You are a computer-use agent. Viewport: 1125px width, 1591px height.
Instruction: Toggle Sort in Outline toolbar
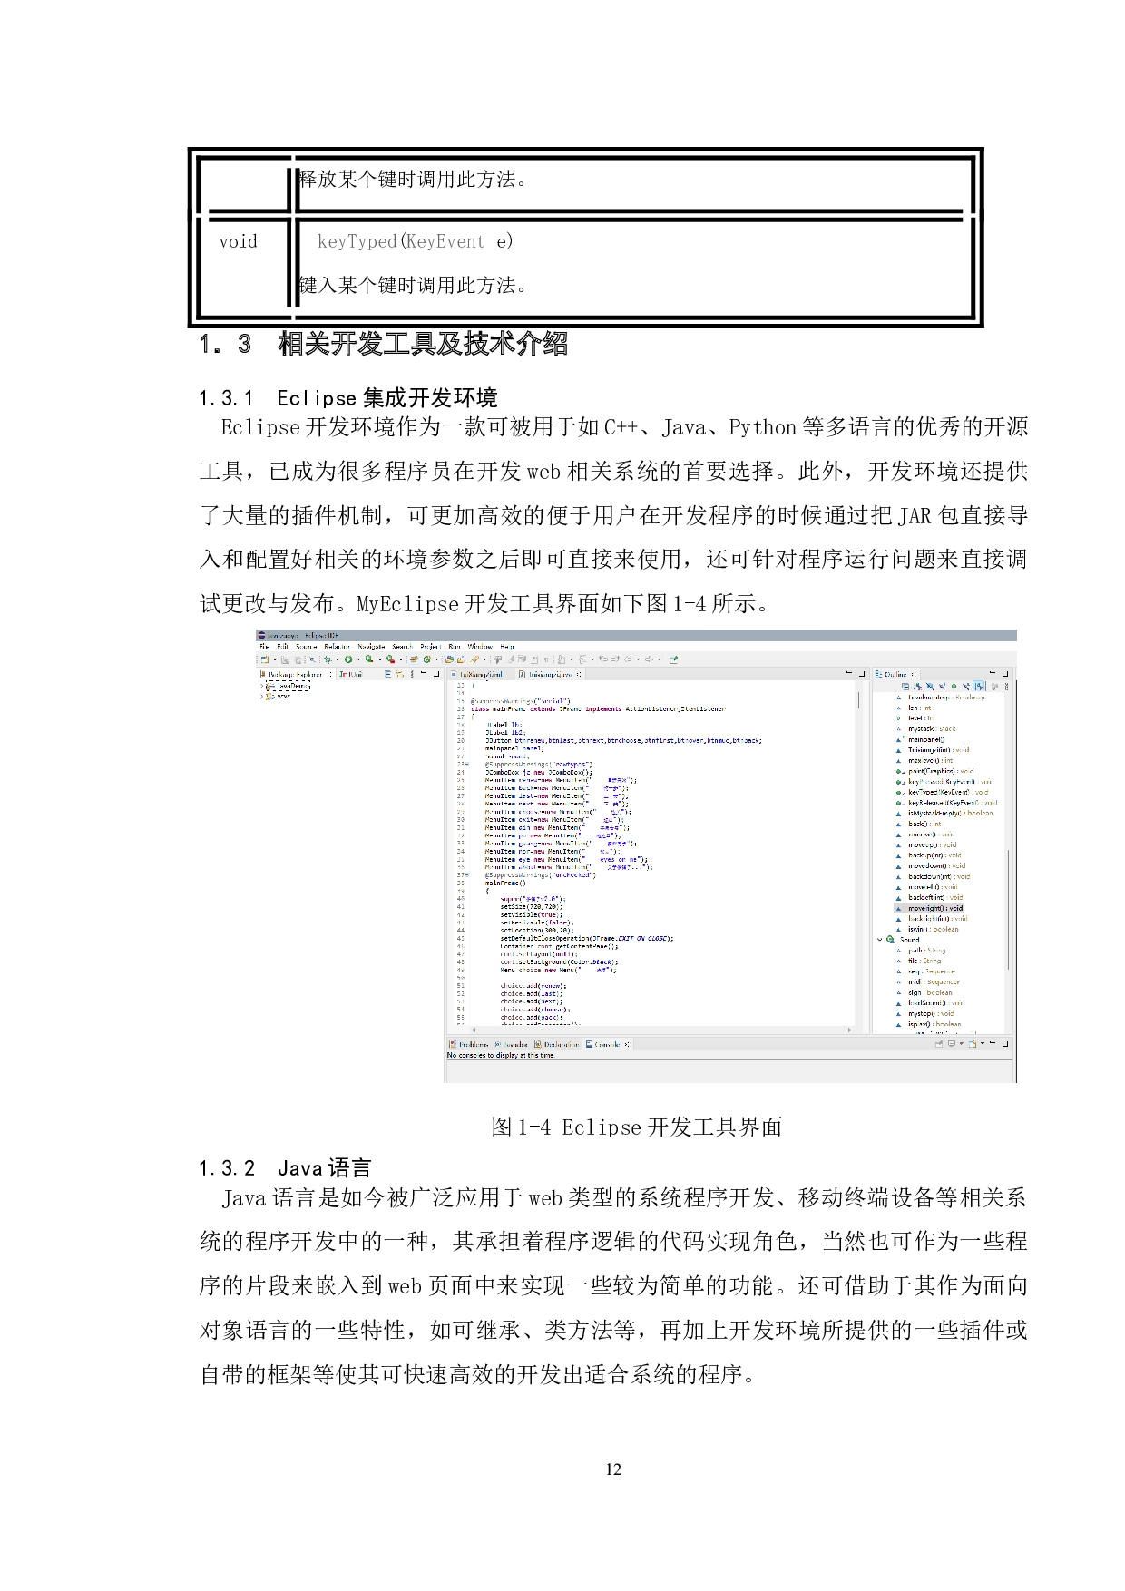click(917, 687)
